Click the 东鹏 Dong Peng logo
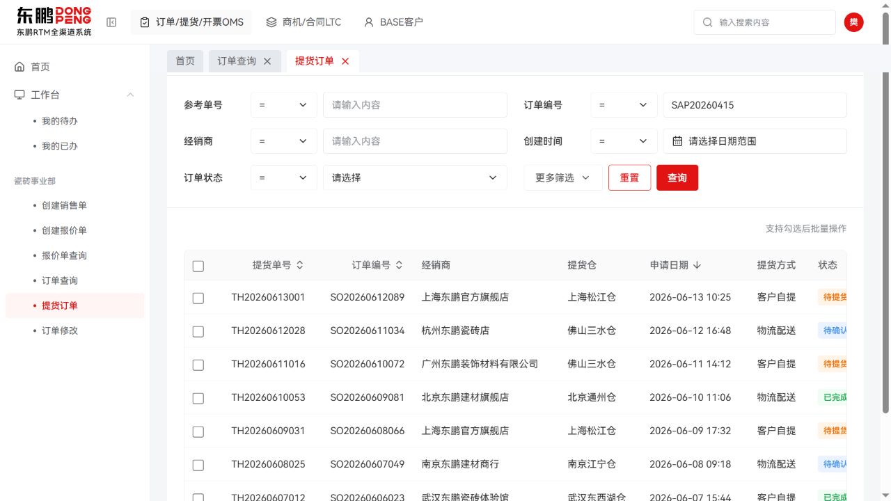This screenshot has width=891, height=501. click(x=54, y=22)
